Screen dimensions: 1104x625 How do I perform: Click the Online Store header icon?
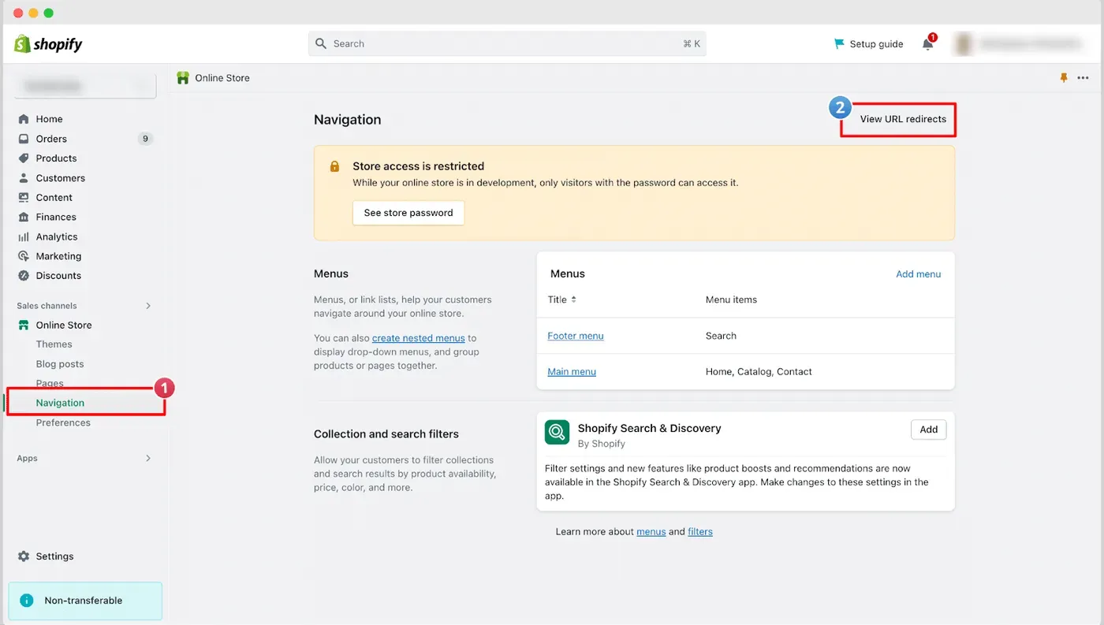[x=183, y=78]
